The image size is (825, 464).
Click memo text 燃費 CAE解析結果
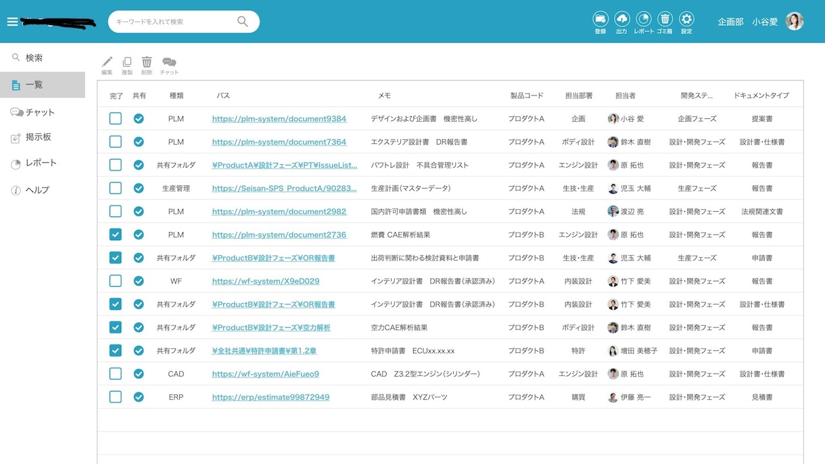tap(400, 235)
